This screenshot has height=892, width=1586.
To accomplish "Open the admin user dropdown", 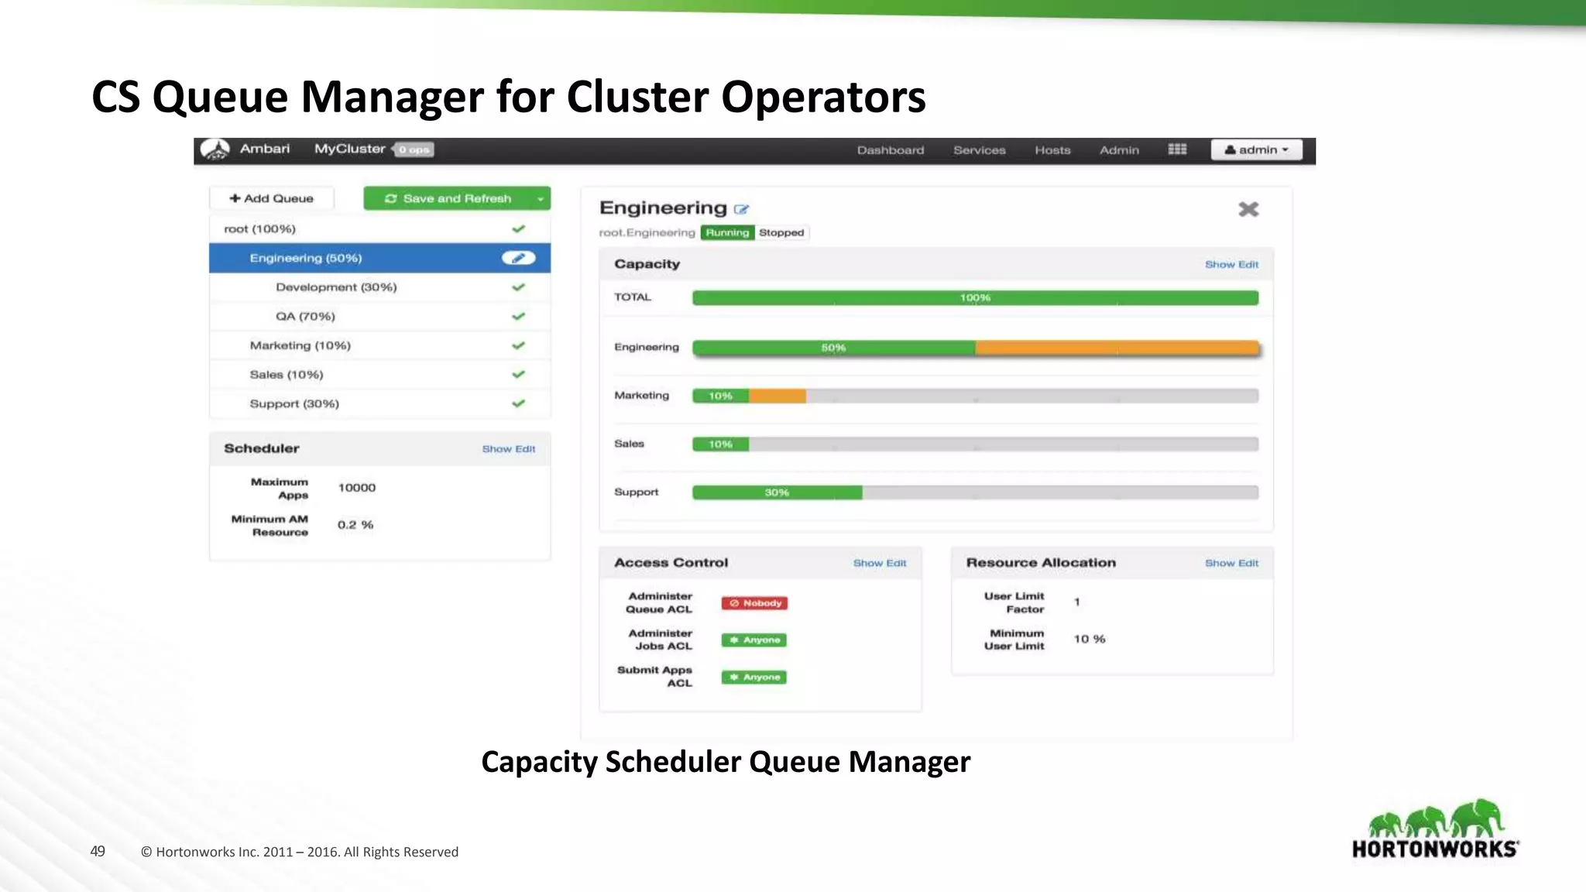I will pos(1256,149).
